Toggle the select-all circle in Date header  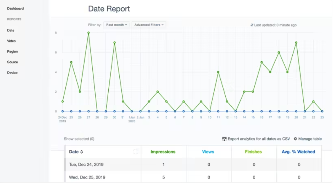pos(135,152)
